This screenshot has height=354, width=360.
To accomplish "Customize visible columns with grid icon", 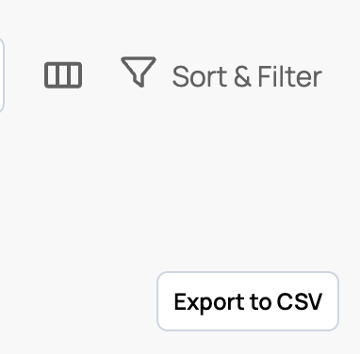I will pyautogui.click(x=63, y=75).
